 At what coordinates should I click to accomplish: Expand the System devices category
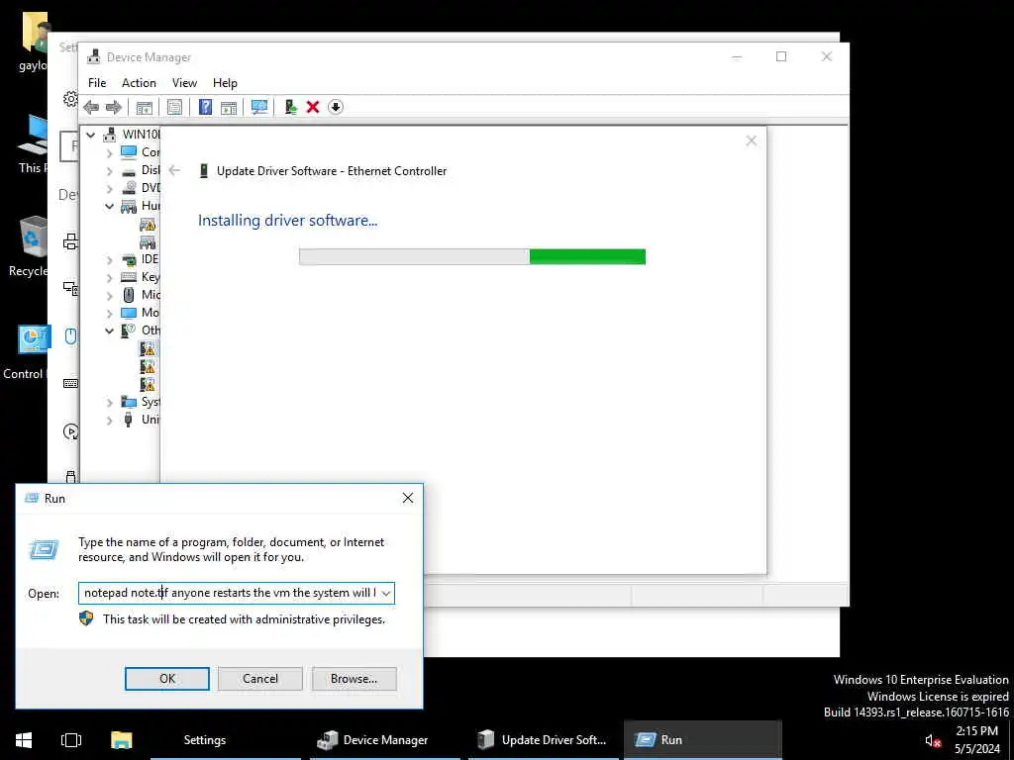tap(109, 403)
